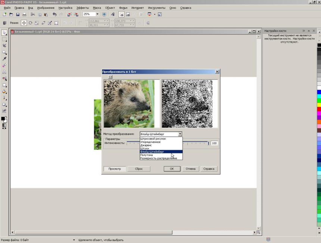Open the 'Маска' menu
This screenshot has height=243, width=321.
pyautogui.click(x=97, y=7)
